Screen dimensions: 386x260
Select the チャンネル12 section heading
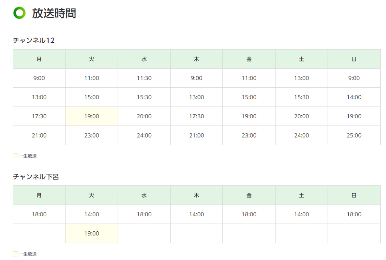(34, 40)
